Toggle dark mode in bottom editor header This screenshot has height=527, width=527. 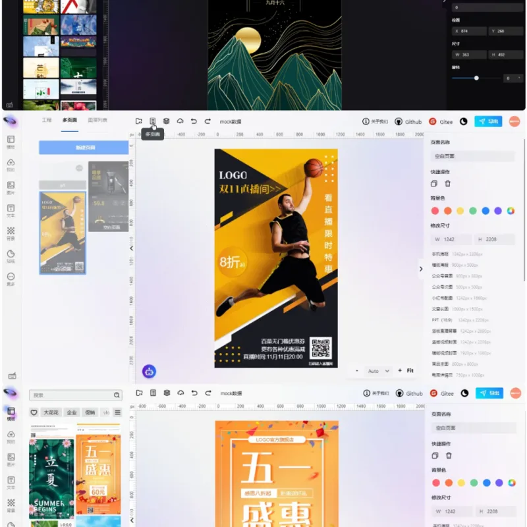coord(464,393)
